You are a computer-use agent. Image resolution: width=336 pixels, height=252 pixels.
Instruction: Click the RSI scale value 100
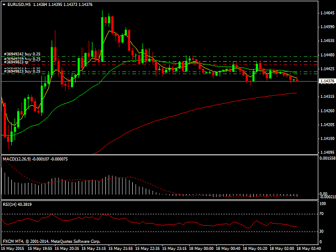point(323,204)
